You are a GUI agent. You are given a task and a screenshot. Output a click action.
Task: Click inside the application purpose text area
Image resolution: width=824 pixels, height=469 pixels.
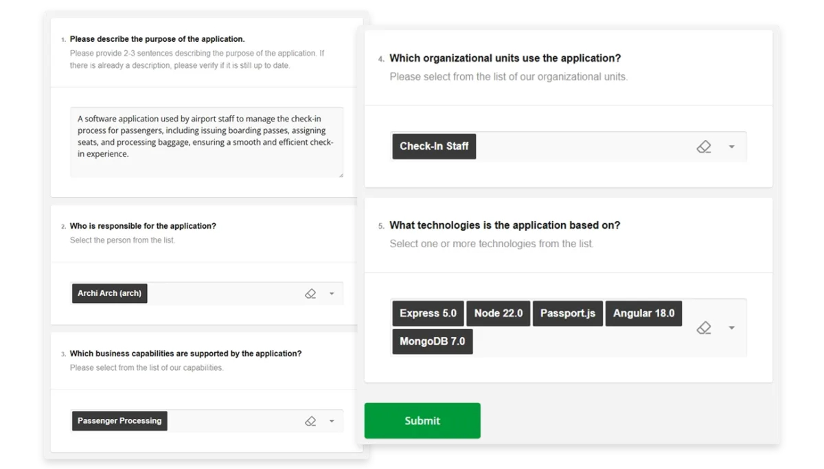coord(206,142)
